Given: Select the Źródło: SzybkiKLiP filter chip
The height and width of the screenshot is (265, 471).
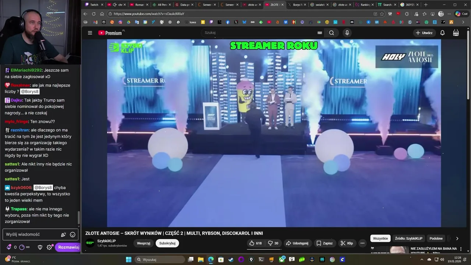Looking at the screenshot, I should 408,239.
